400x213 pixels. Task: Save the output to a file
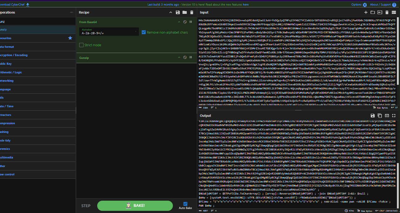(372, 116)
